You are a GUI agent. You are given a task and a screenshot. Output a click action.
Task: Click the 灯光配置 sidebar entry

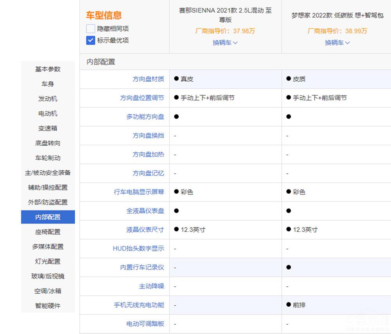coord(47,261)
